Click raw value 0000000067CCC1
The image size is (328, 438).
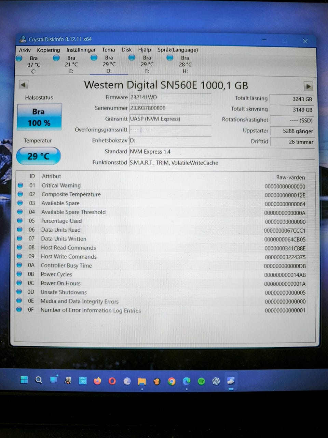[x=285, y=231]
